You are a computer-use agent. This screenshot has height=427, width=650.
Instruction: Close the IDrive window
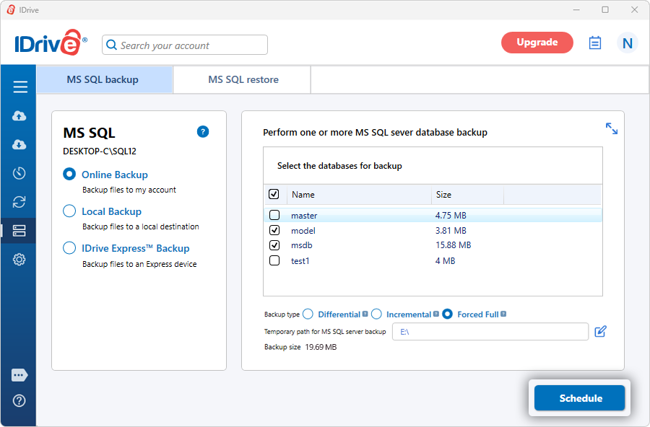pos(634,9)
